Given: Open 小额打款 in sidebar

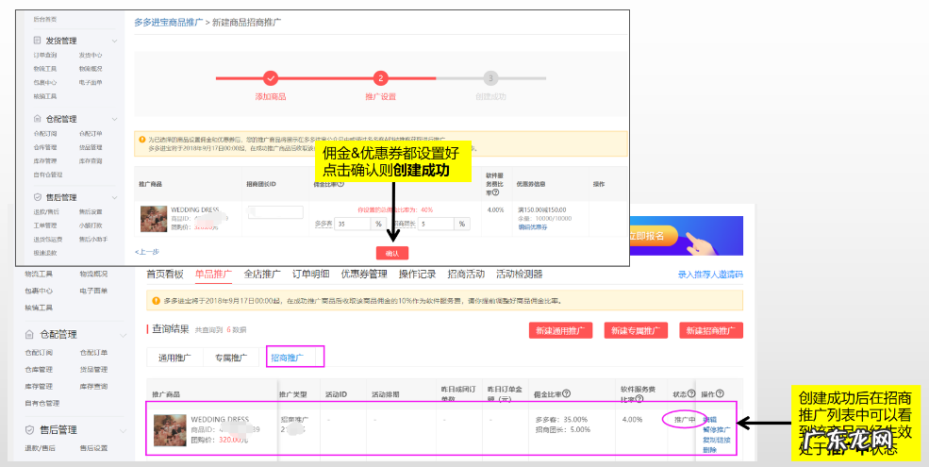Looking at the screenshot, I should click(x=91, y=225).
